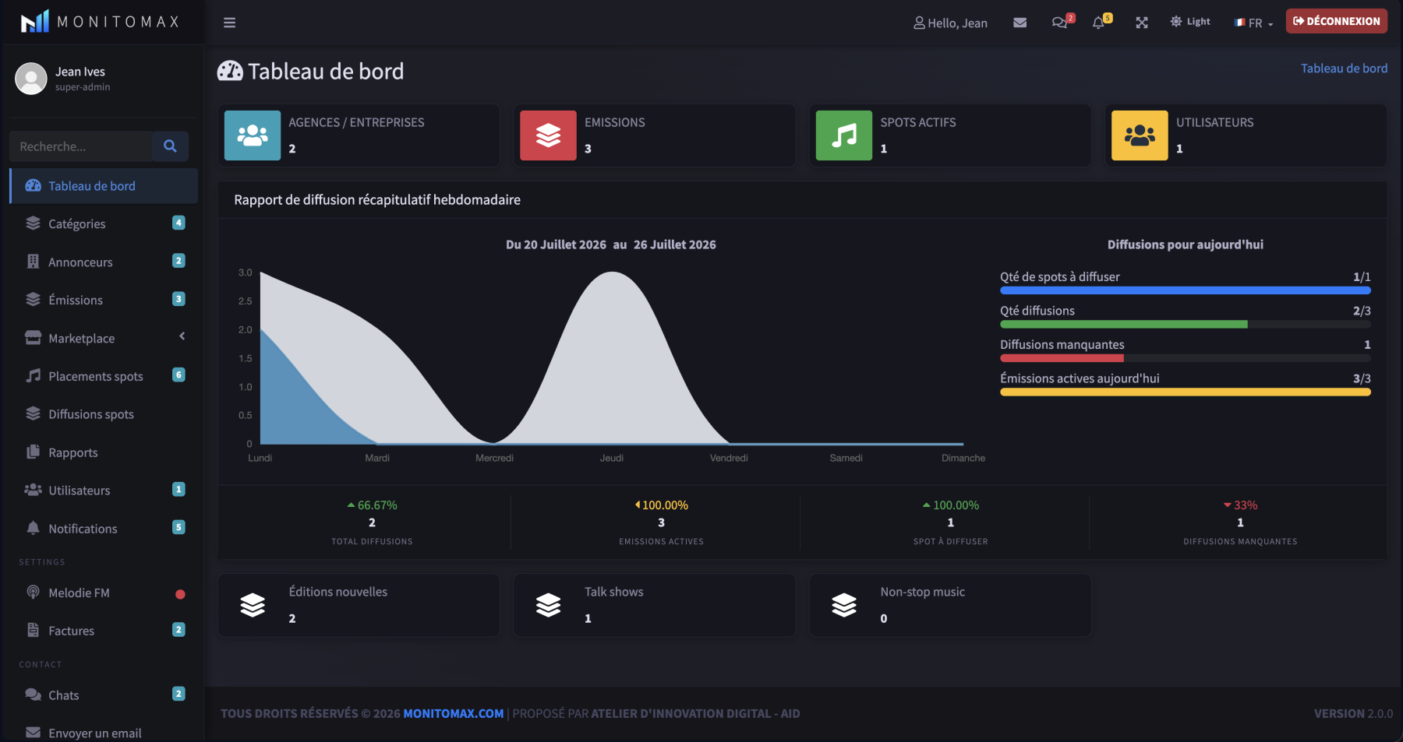Open Émissions in the sidebar
Image resolution: width=1403 pixels, height=742 pixels.
point(103,300)
